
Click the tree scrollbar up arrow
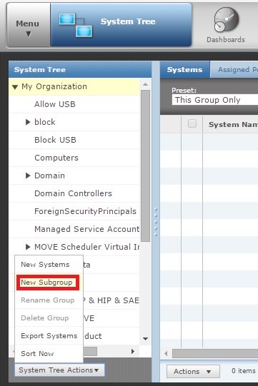146,84
